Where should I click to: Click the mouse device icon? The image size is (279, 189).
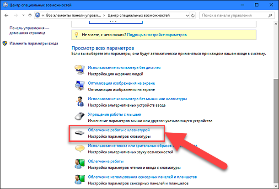pos(80,116)
